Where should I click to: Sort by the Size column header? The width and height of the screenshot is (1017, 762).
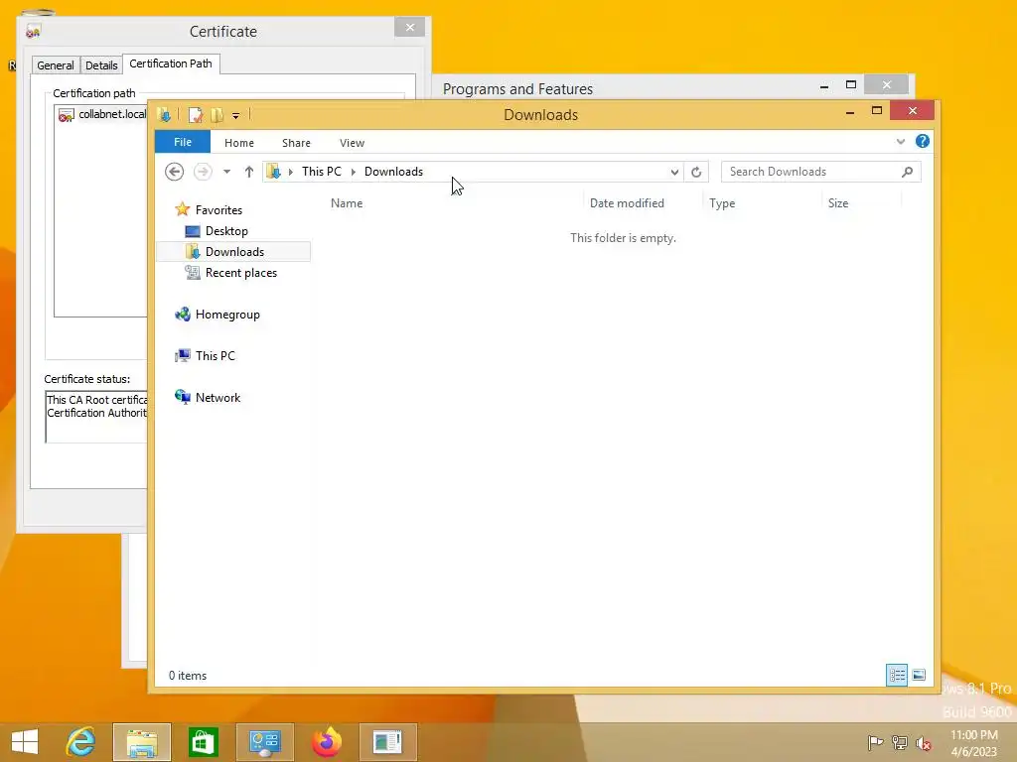click(x=838, y=203)
